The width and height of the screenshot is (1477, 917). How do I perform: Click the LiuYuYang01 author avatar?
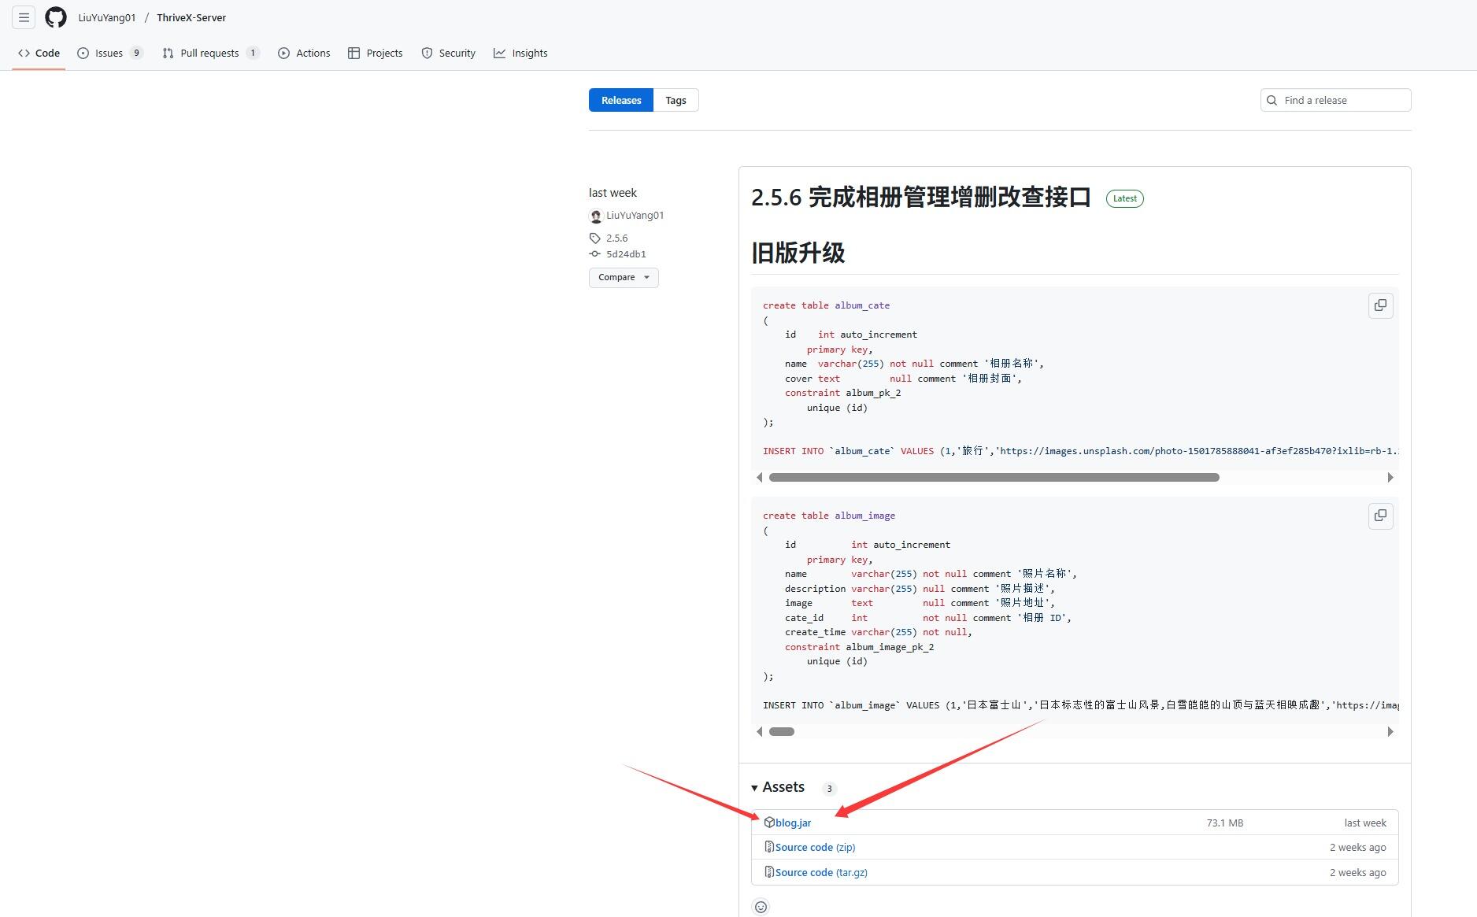[x=596, y=216]
